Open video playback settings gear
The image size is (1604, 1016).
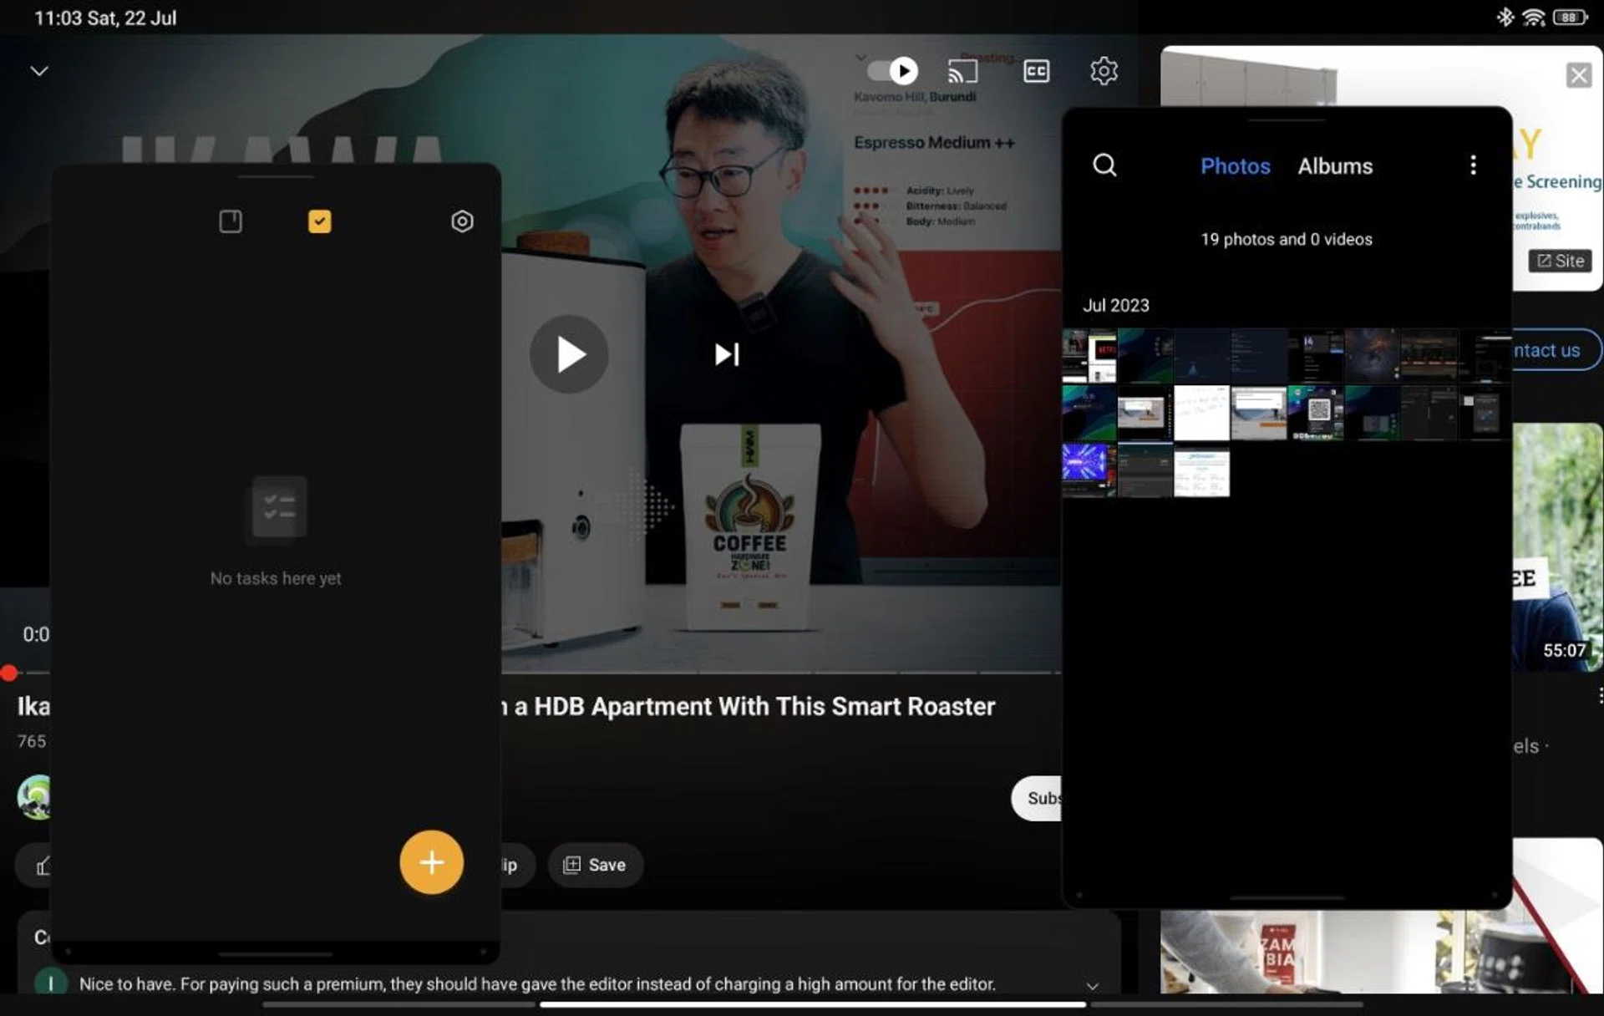pyautogui.click(x=1104, y=71)
